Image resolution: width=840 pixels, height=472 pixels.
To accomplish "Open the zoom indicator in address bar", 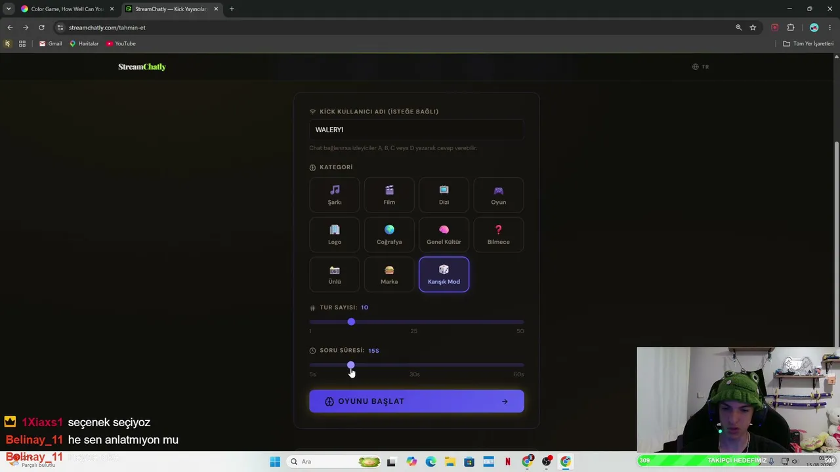I will click(x=738, y=28).
